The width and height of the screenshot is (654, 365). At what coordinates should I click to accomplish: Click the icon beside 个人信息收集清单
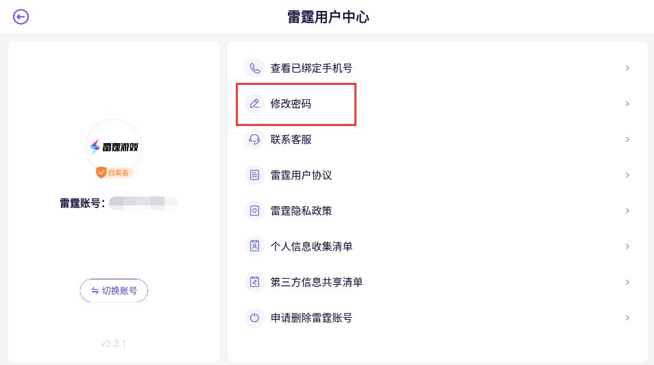[254, 247]
